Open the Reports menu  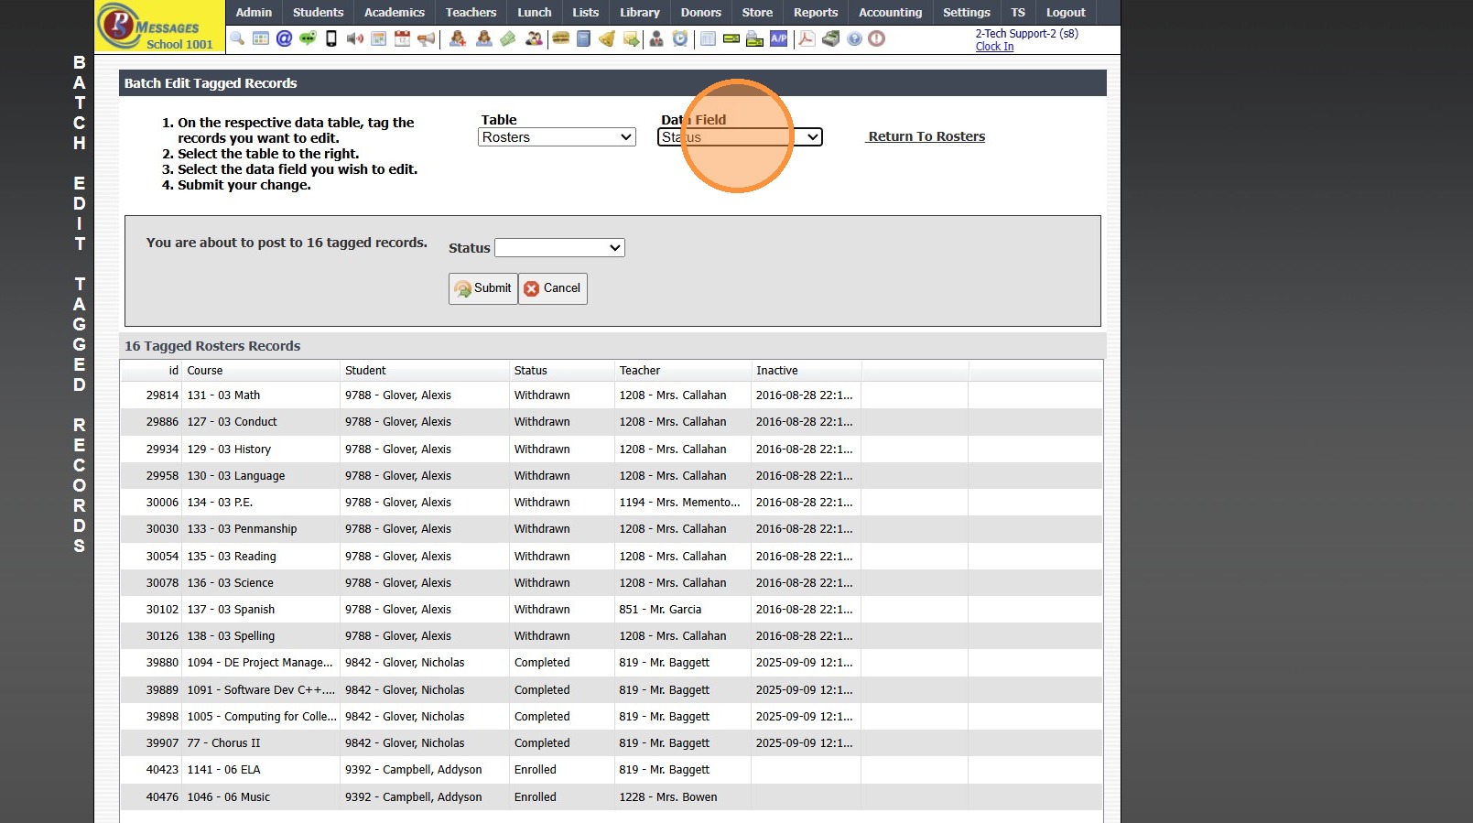[x=816, y=12]
